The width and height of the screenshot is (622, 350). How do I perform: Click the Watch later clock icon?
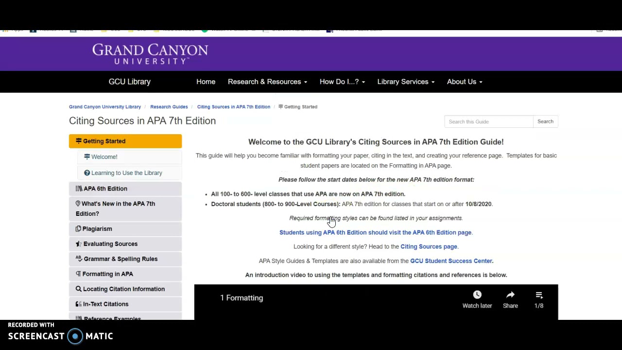tap(477, 295)
